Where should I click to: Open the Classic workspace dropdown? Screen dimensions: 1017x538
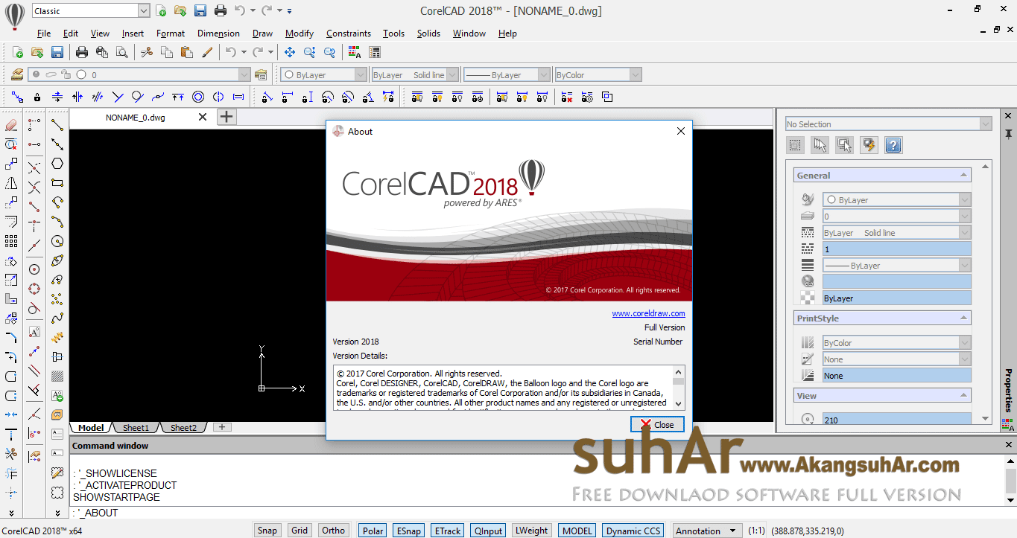coord(144,11)
